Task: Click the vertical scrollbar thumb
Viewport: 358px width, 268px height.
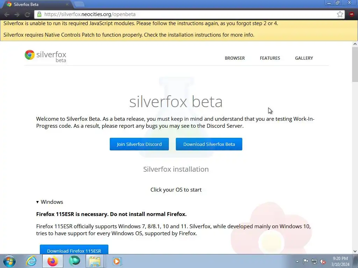Action: [x=355, y=65]
